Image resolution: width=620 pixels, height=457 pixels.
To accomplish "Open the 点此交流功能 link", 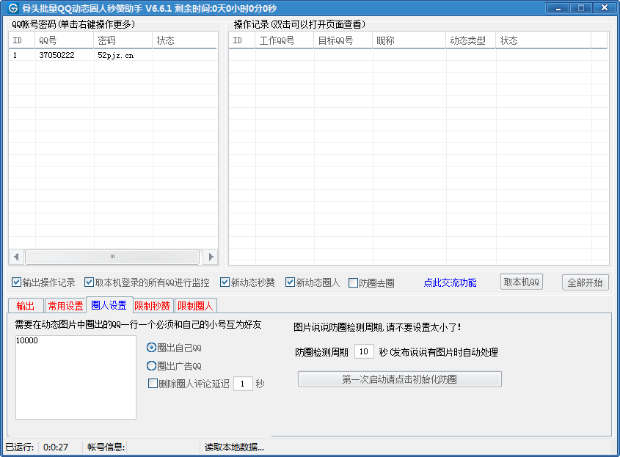I will [x=450, y=283].
